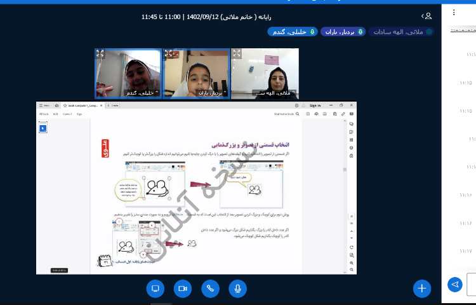Click the upload to cloud icon

pyautogui.click(x=316, y=114)
